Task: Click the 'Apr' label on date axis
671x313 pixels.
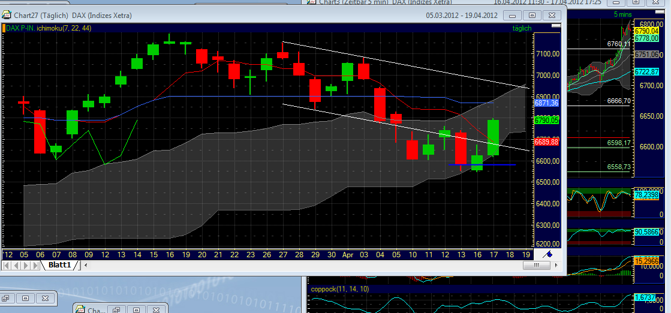Action: tap(347, 254)
